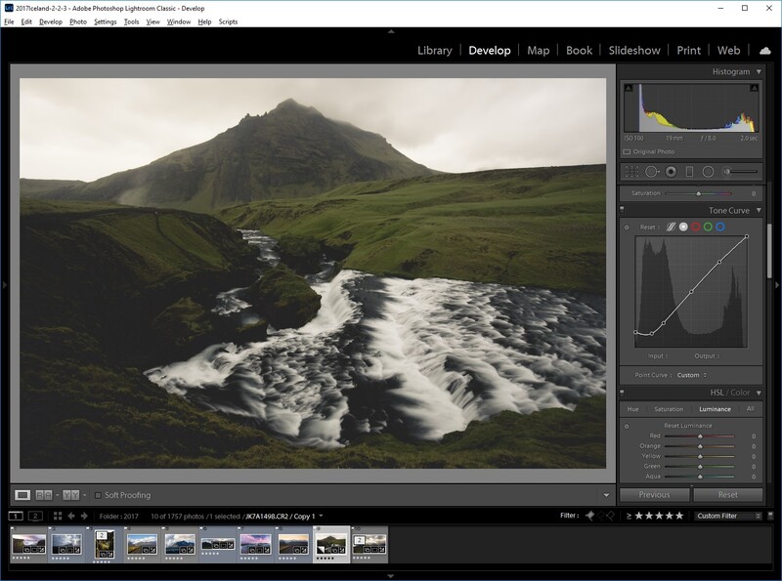Hide the filmstrip with bottom arrow
Screen dimensions: 782x581
391,576
